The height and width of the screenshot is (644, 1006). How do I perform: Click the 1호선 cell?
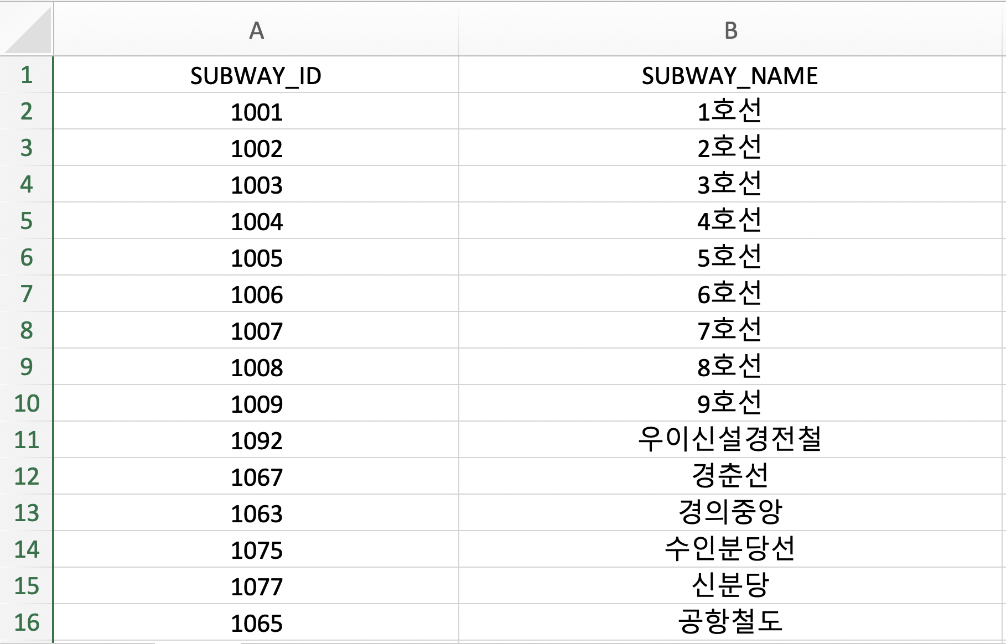730,111
